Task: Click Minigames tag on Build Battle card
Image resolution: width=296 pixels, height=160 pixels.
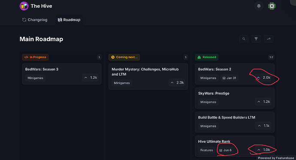Action: [x=208, y=126]
